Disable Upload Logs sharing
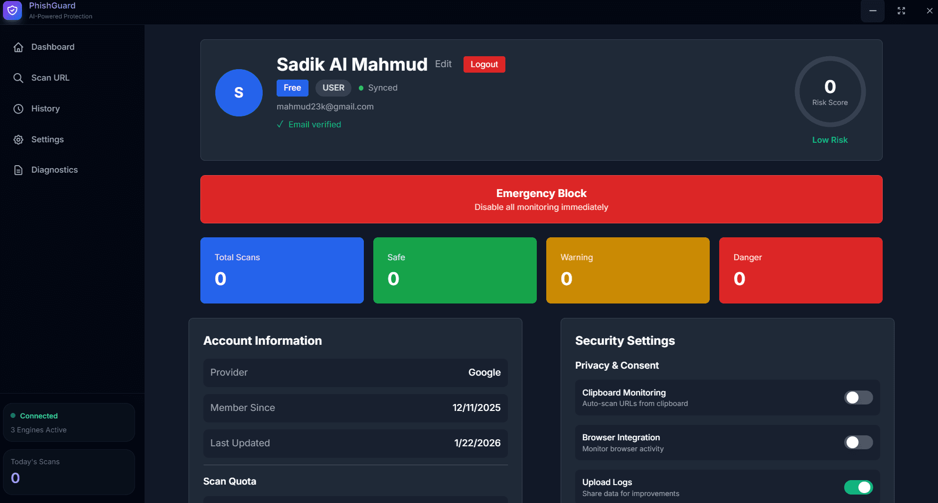 (x=858, y=487)
